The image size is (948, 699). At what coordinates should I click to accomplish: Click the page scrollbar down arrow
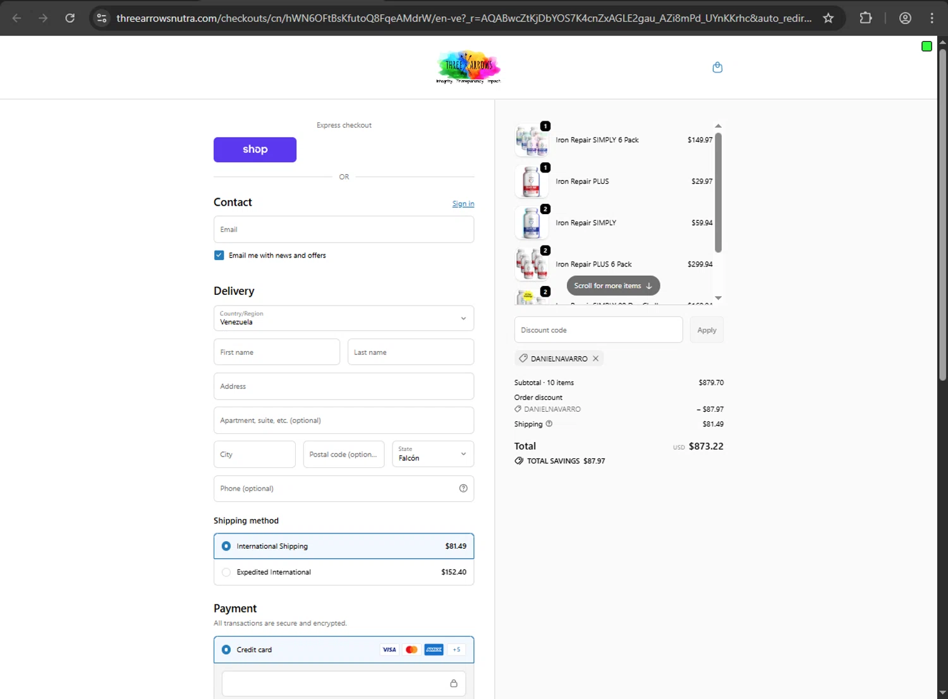[x=942, y=693]
